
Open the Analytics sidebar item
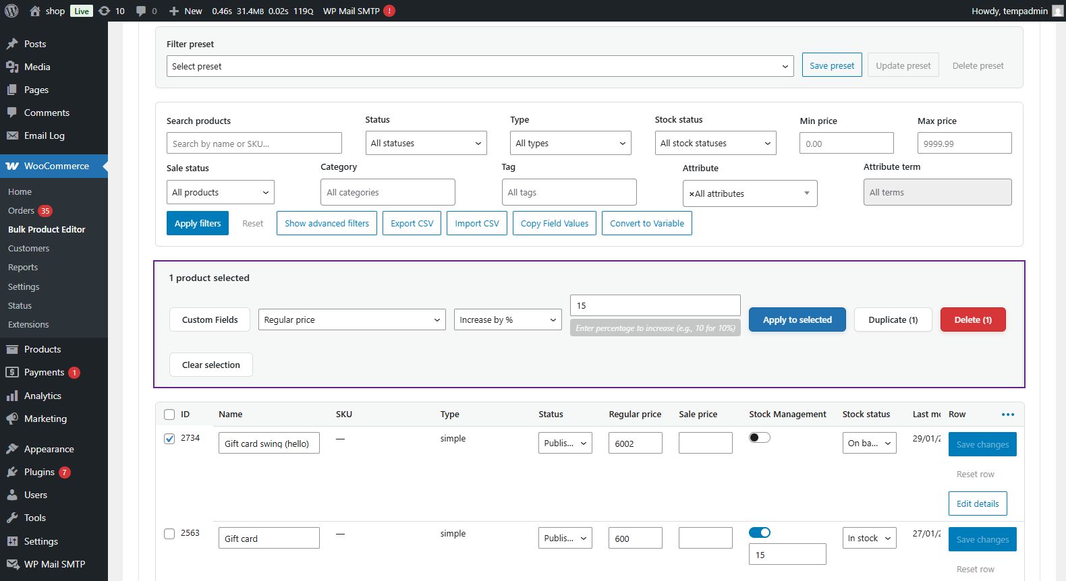pyautogui.click(x=43, y=396)
